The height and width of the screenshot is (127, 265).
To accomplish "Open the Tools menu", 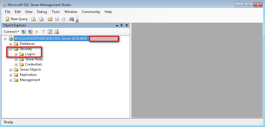I will 56,12.
